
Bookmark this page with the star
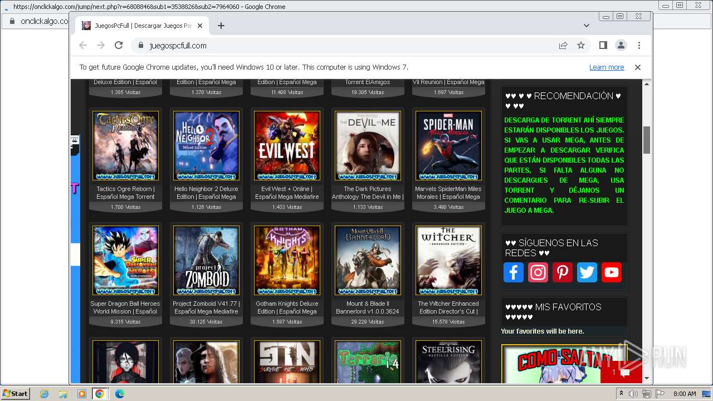click(x=581, y=46)
